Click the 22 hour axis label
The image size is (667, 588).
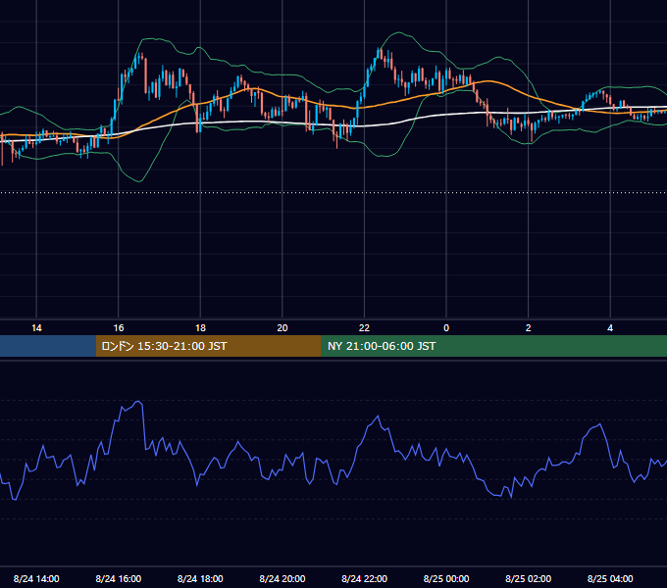(364, 328)
